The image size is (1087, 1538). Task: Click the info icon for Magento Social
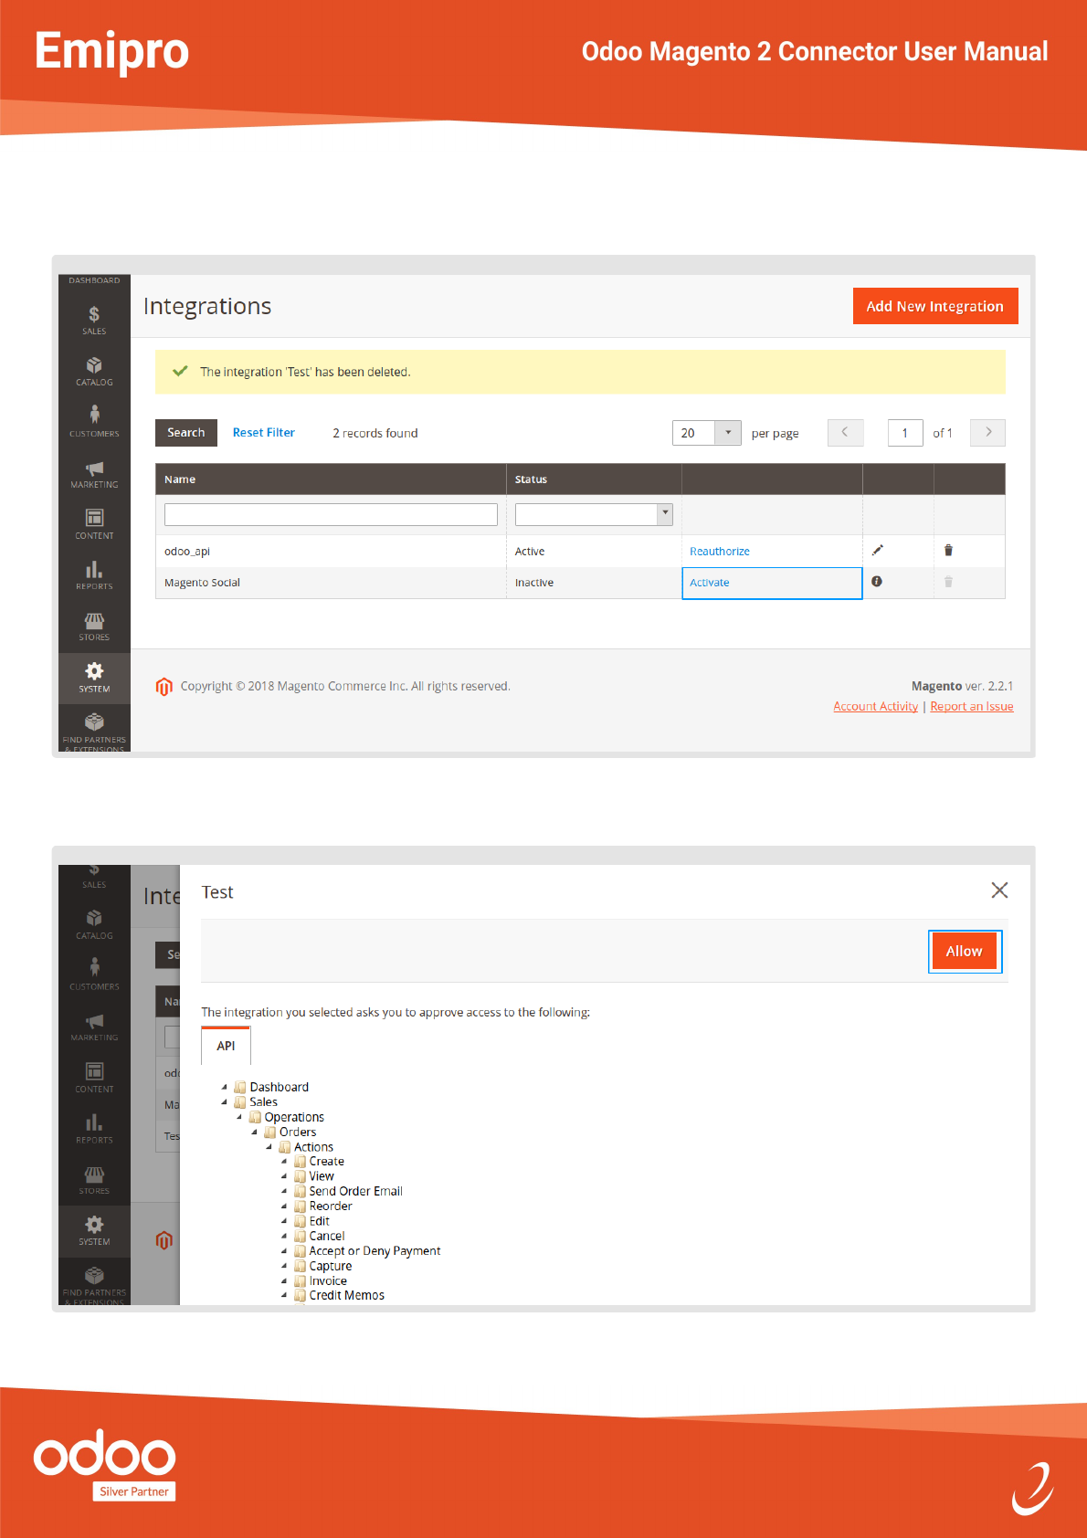[x=877, y=581]
